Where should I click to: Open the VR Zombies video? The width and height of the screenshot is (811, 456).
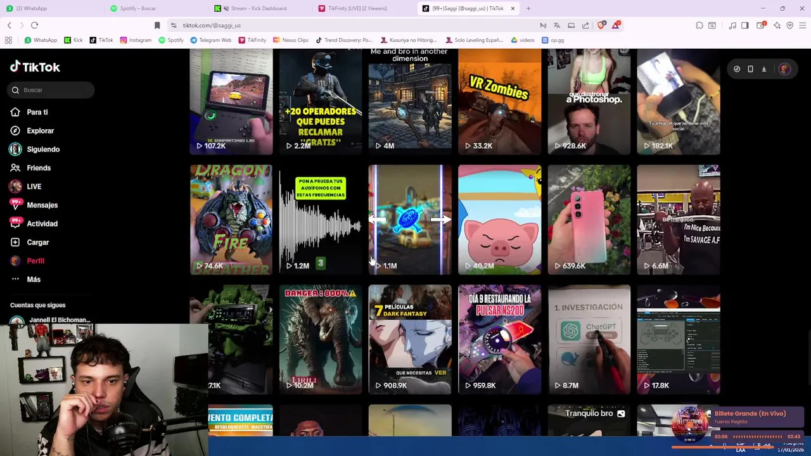(x=499, y=101)
